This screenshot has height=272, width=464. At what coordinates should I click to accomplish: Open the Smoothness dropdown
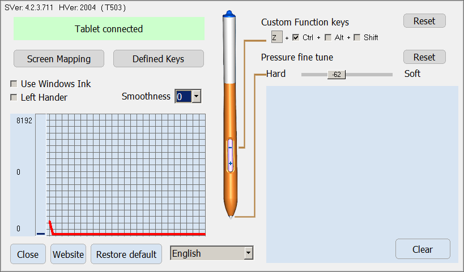tap(196, 97)
